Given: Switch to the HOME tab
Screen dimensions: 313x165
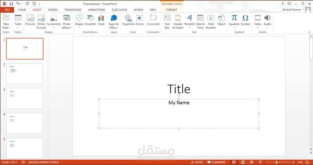Looking at the screenshot, I should 22,10.
